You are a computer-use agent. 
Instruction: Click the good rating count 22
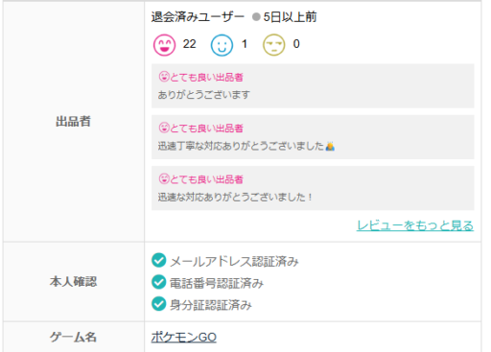tap(189, 44)
